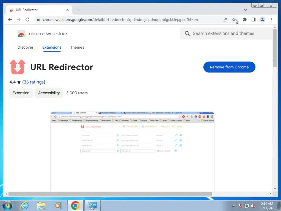Close the URL Redirector tab

(68, 10)
